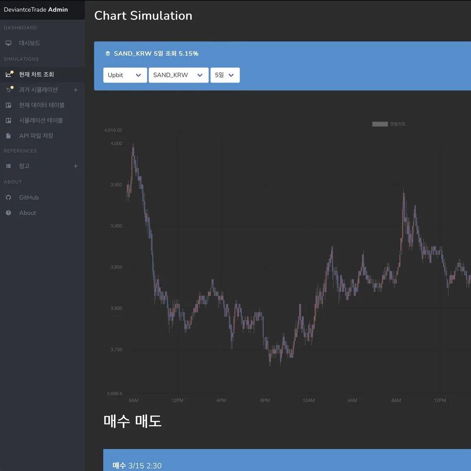This screenshot has height=471, width=471.
Task: Expand 과거 시뮬레이션 with plus sign
Action: click(75, 90)
